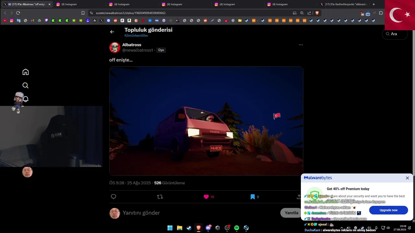
Task: Open the browser extensions puzzle icon
Action: (381, 13)
